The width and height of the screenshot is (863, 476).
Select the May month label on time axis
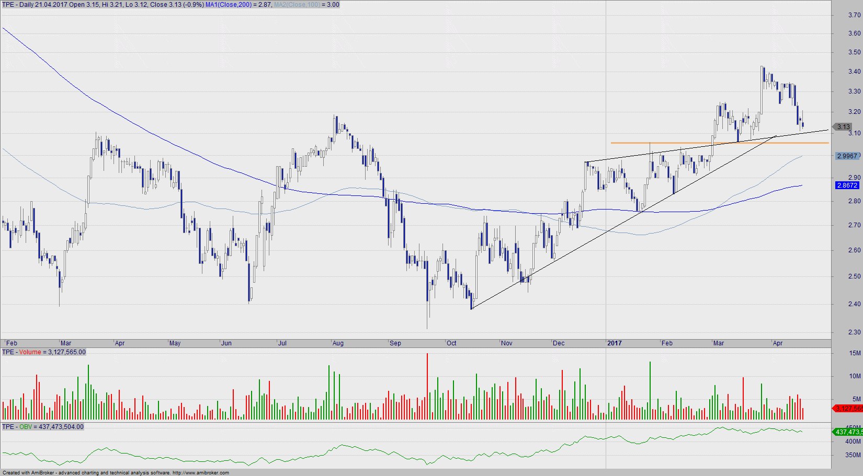point(175,343)
